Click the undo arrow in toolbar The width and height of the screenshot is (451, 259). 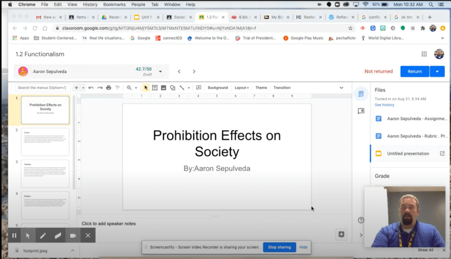point(91,88)
